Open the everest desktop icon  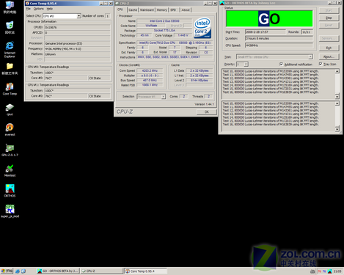point(10,130)
